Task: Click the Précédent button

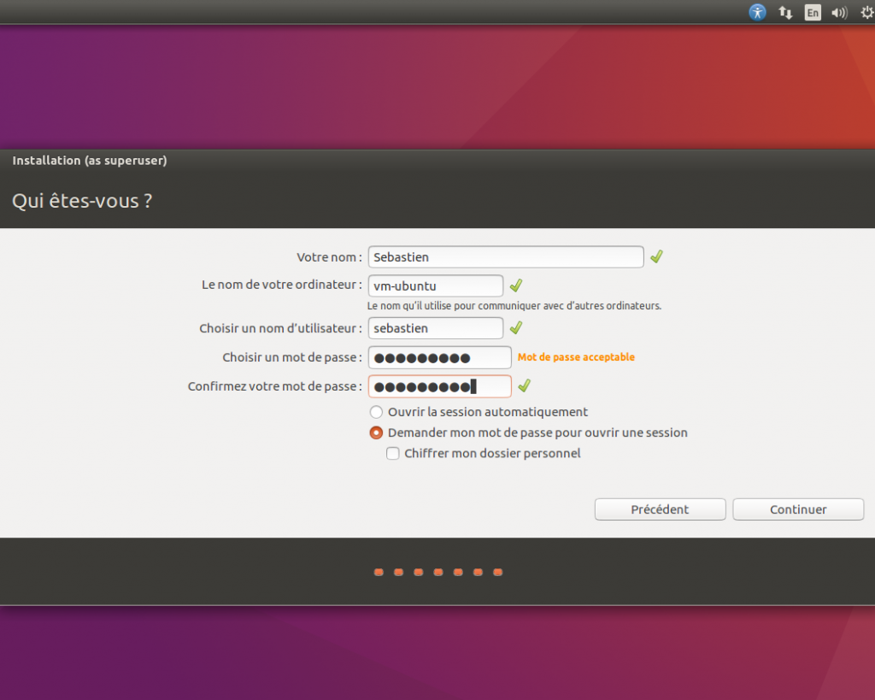Action: point(660,509)
